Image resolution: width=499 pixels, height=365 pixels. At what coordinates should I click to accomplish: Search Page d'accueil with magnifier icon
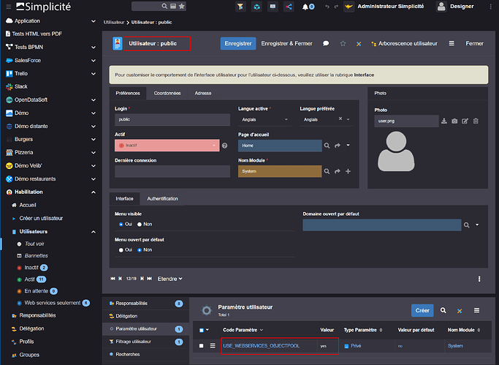coord(327,146)
